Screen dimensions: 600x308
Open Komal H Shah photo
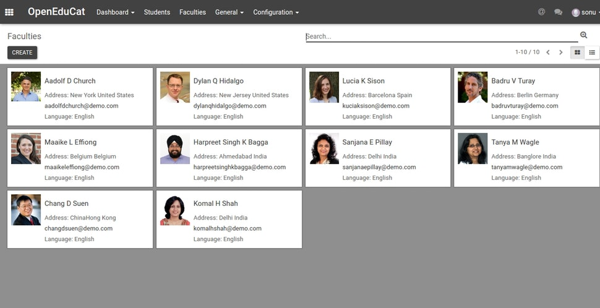175,210
